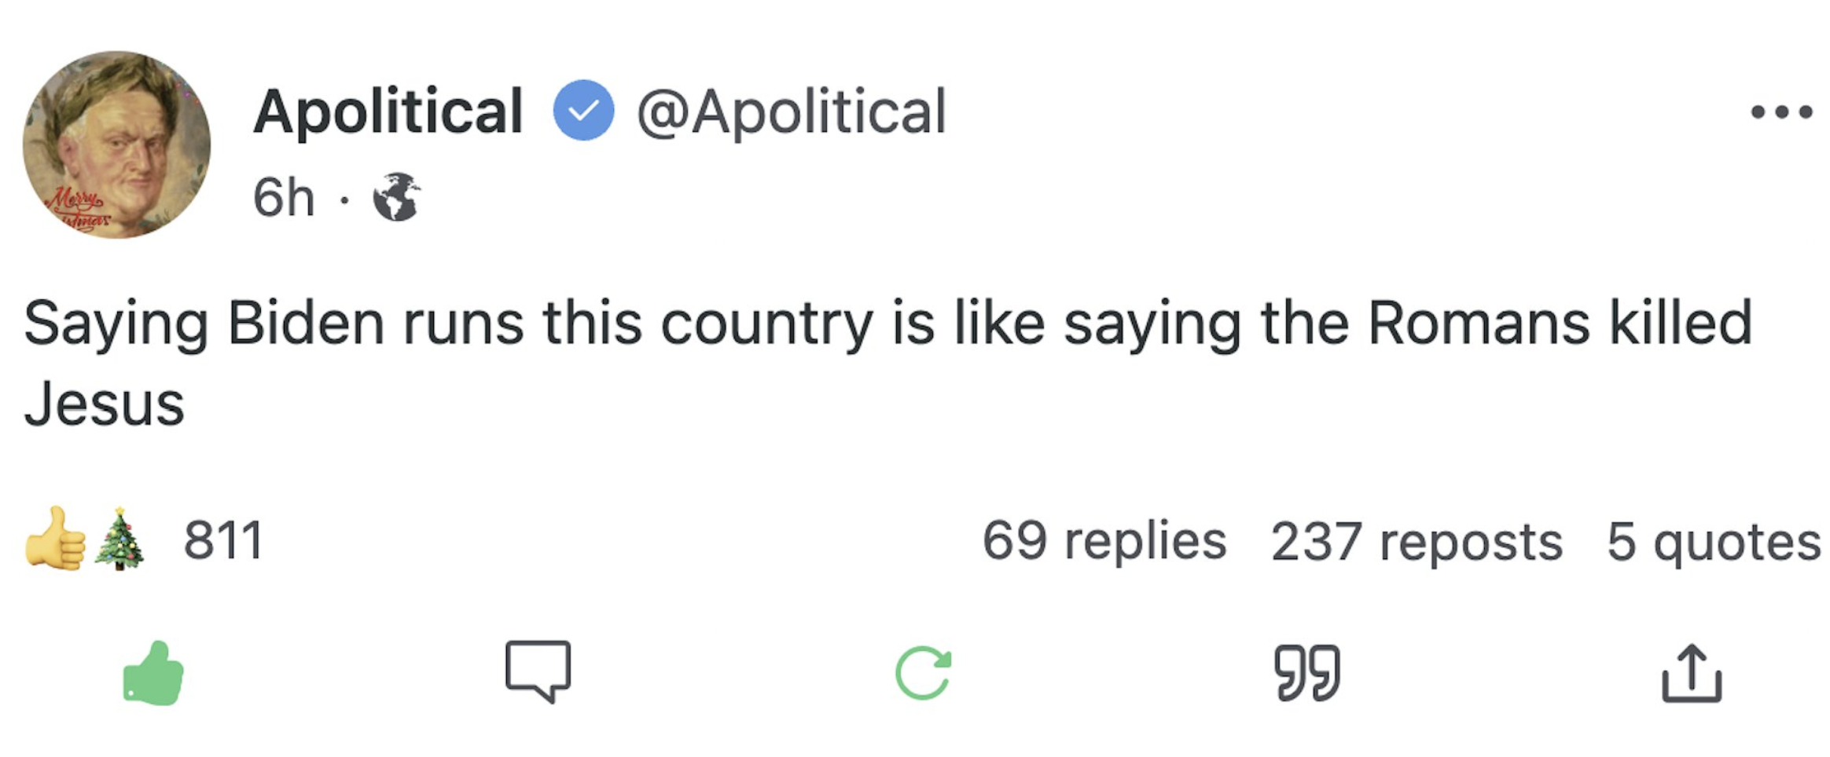Click the word Jesus in the post
This screenshot has height=757, width=1830.
pos(104,405)
